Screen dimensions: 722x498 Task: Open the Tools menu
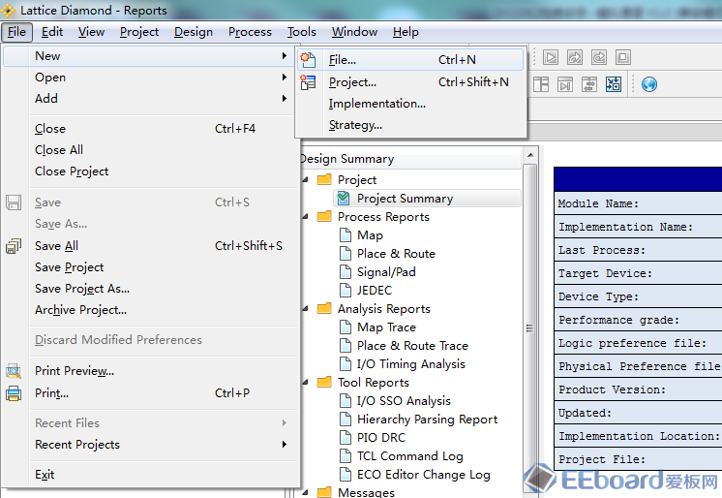click(x=302, y=32)
